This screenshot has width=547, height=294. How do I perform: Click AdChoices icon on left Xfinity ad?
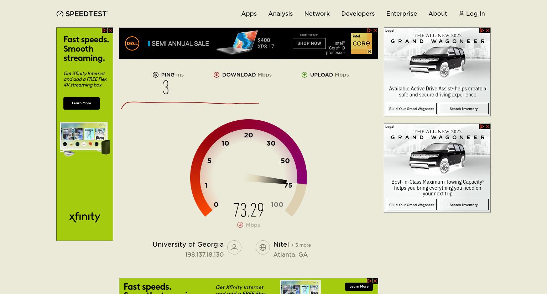[x=104, y=31]
